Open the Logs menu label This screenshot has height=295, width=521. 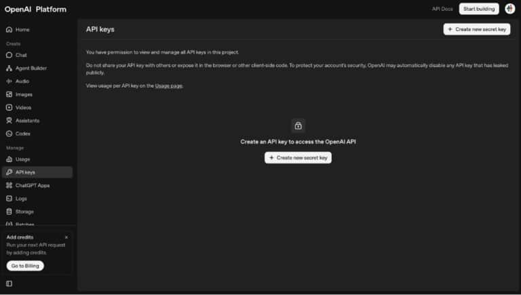point(21,198)
